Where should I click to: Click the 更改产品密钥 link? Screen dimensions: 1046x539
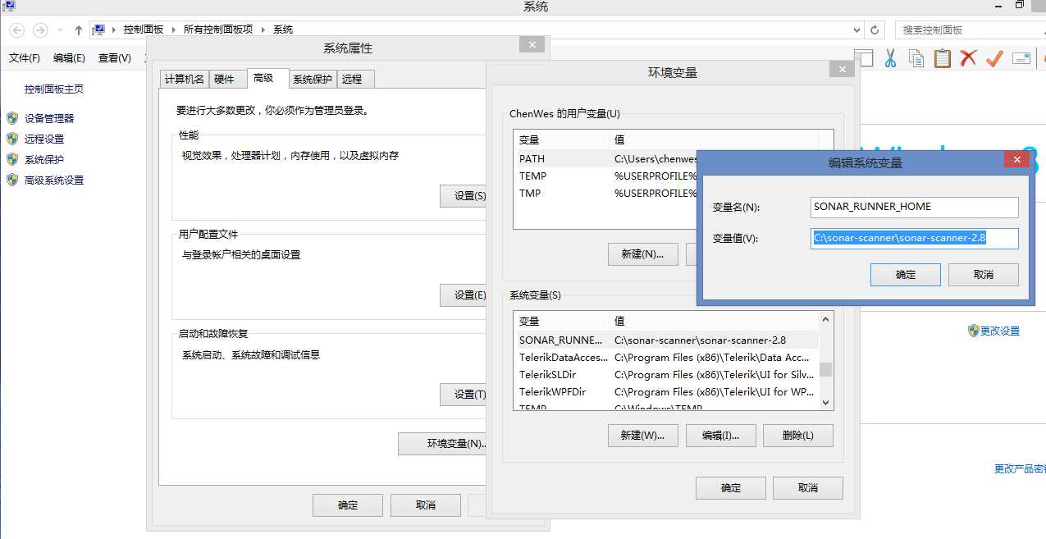click(x=1020, y=468)
